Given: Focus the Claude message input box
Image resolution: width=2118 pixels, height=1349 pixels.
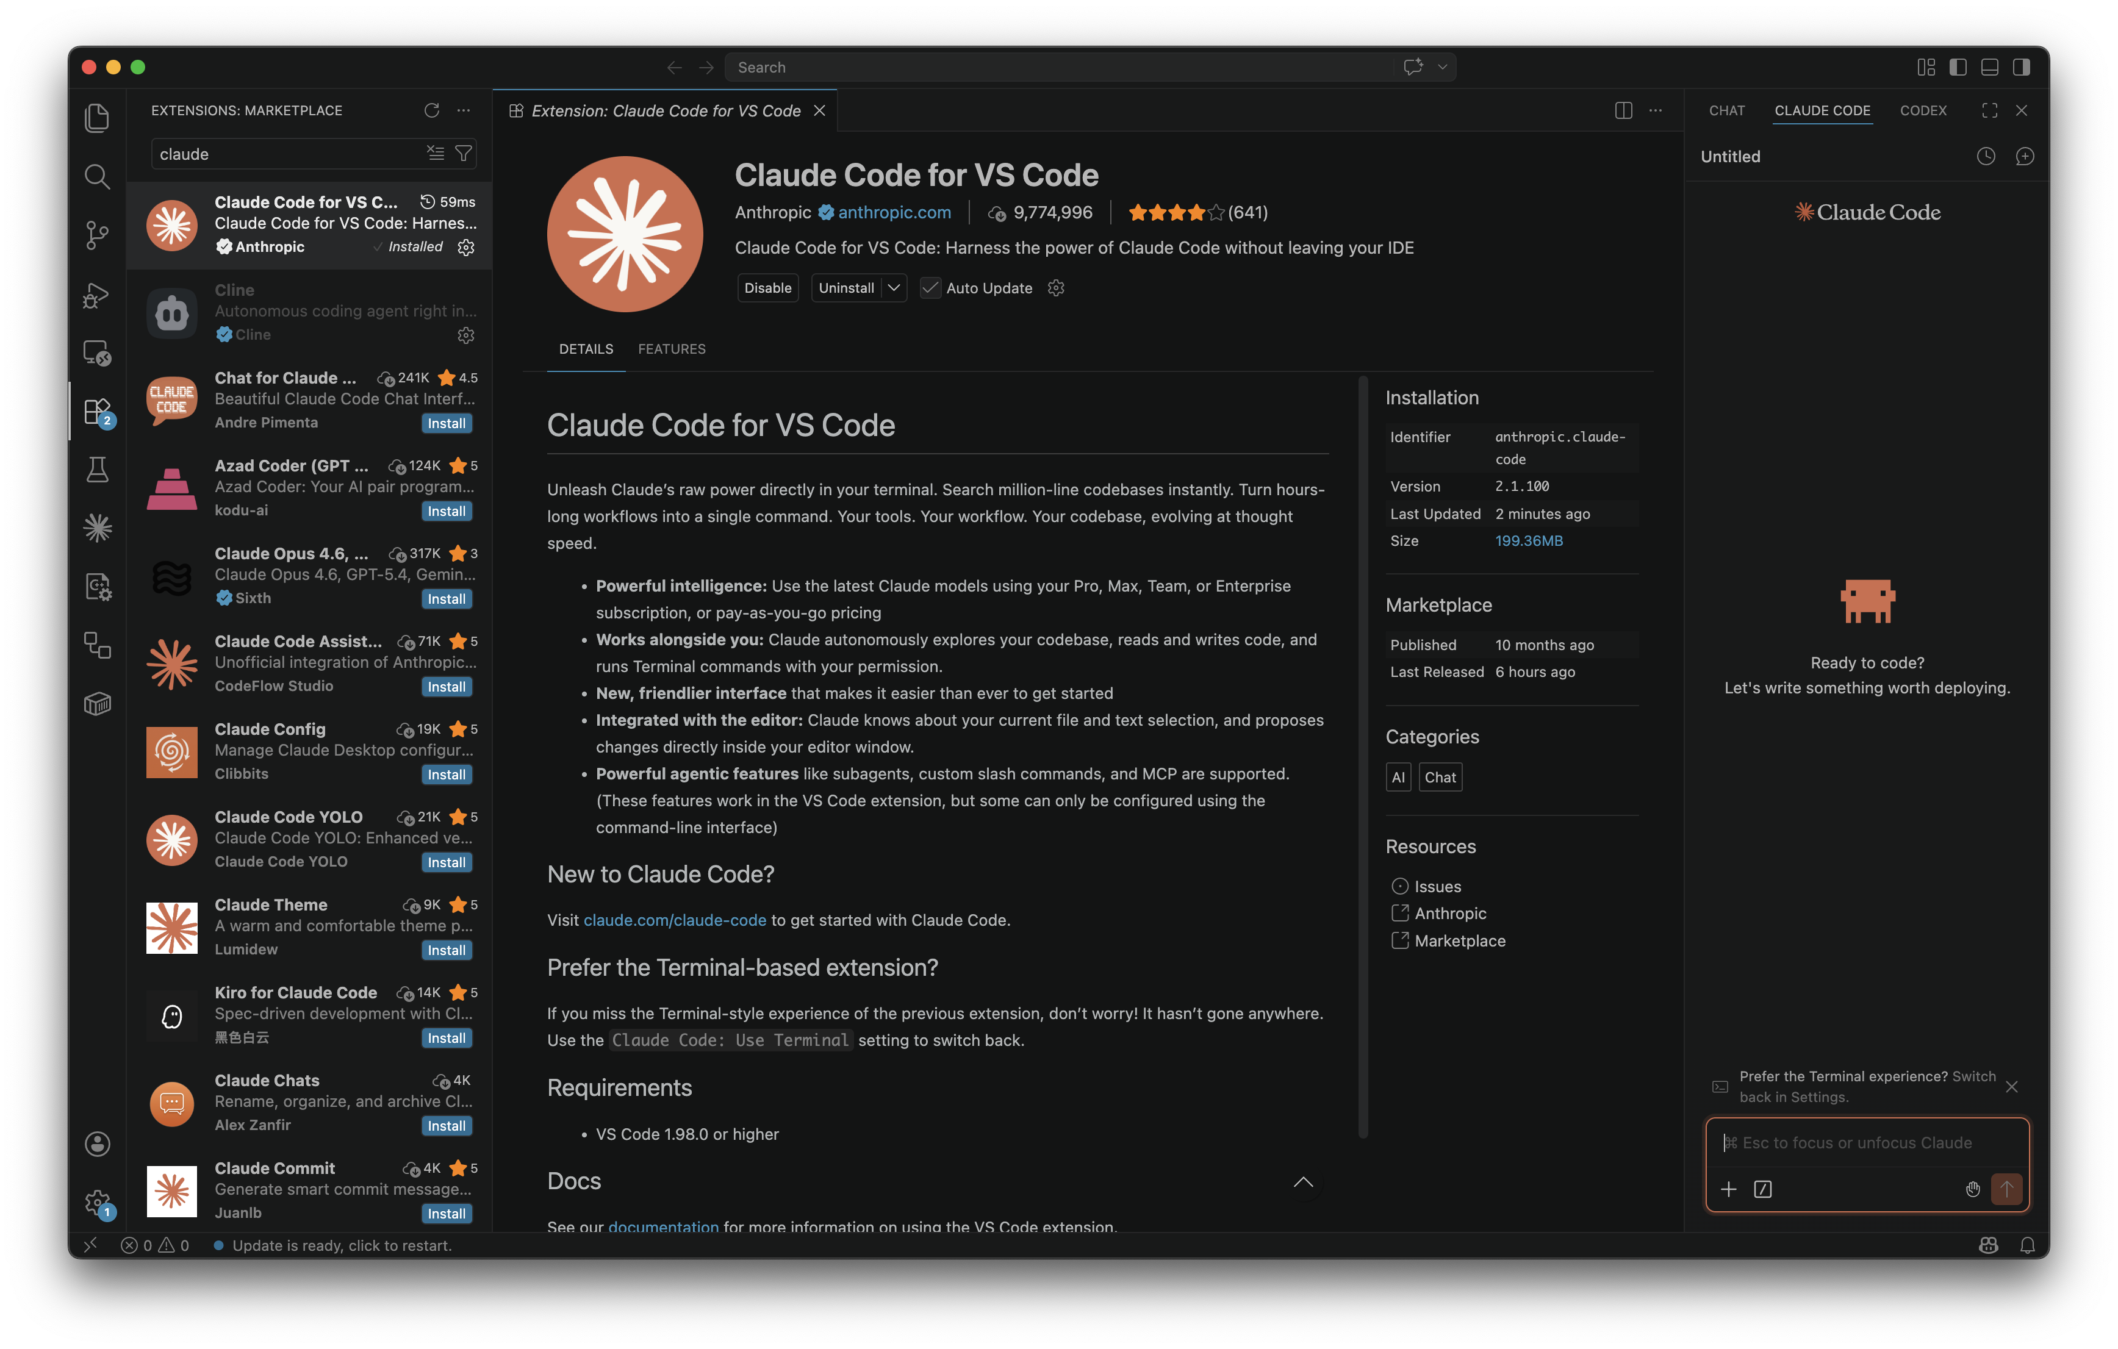Looking at the screenshot, I should pos(1867,1142).
